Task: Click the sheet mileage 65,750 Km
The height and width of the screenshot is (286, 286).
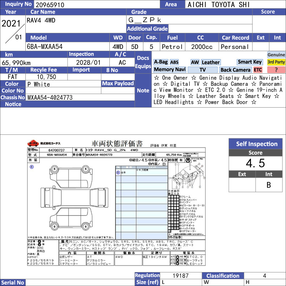Action: click(x=174, y=155)
